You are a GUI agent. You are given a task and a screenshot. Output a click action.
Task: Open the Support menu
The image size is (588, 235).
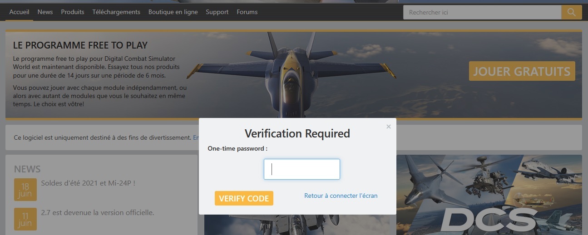[x=217, y=12]
